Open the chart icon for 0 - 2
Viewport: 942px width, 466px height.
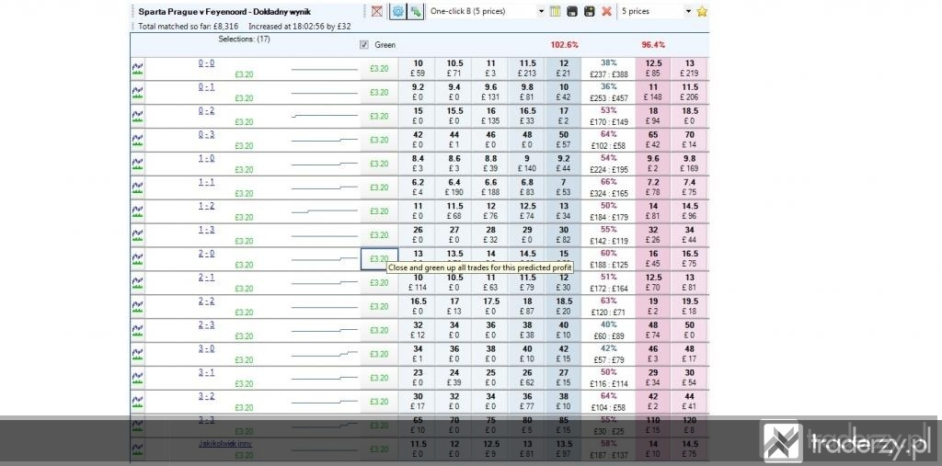(138, 117)
